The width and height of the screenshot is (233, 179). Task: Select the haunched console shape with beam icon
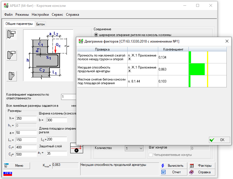point(12,55)
